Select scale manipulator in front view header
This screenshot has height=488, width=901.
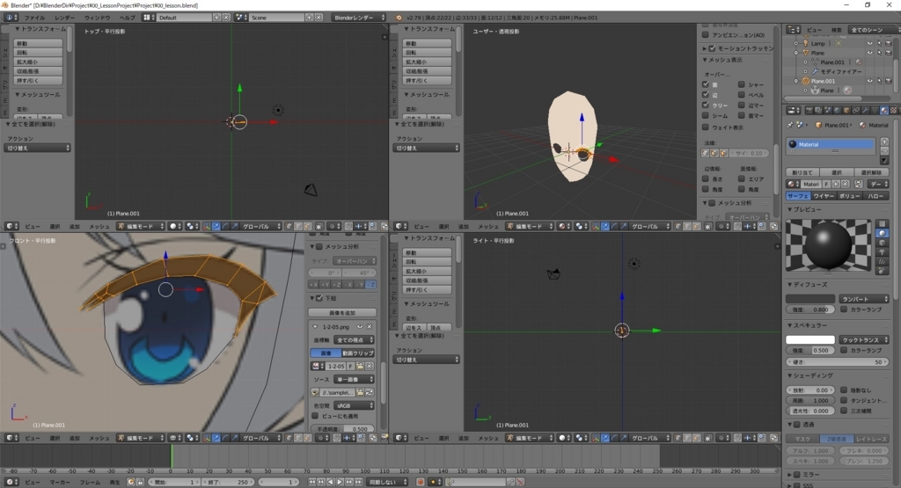click(235, 438)
